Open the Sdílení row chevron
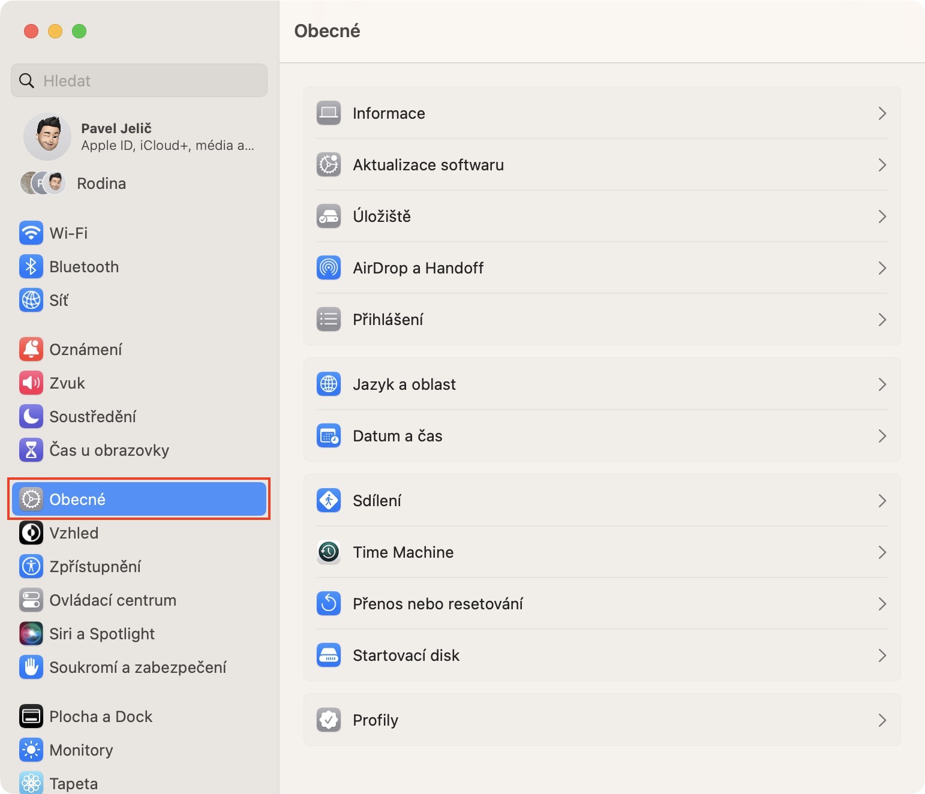Viewport: 925px width, 794px height. (882, 501)
